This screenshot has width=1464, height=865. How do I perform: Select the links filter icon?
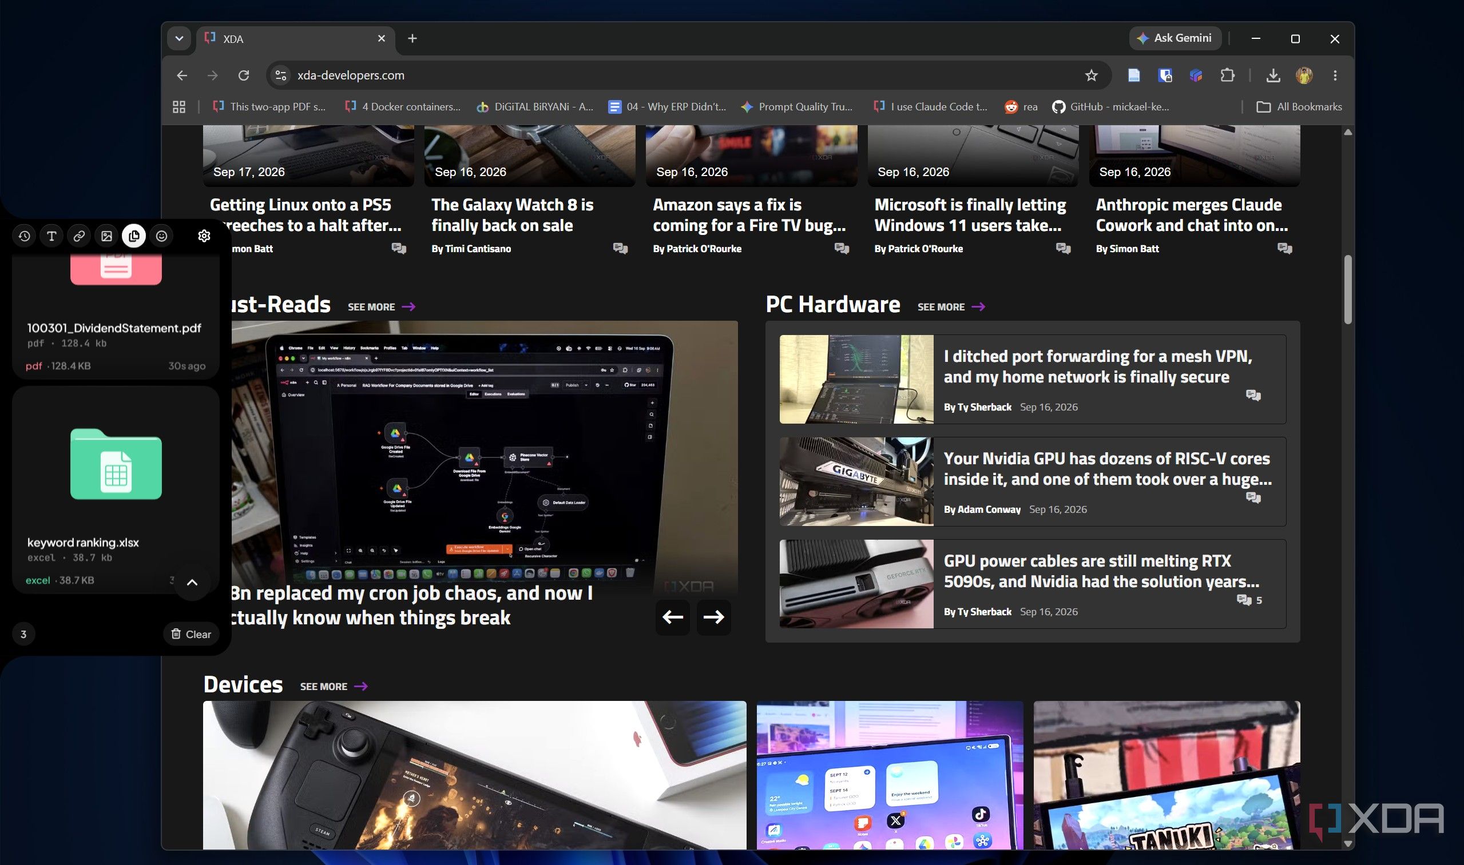click(x=79, y=236)
